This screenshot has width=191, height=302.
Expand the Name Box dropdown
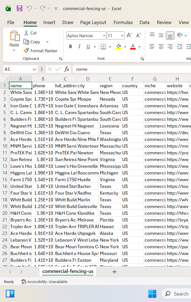34,69
